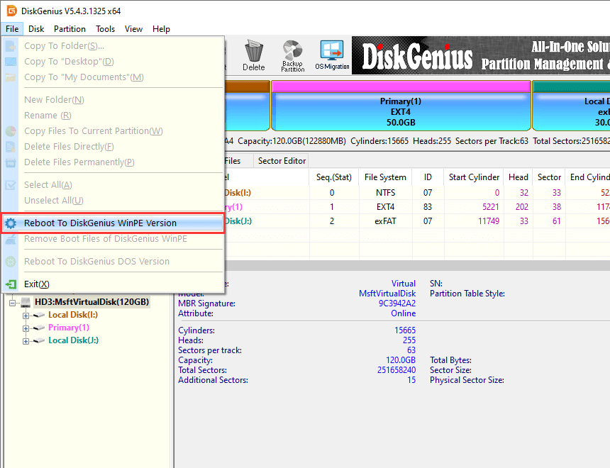Expand the Local Disk(J:) tree node

pos(26,340)
